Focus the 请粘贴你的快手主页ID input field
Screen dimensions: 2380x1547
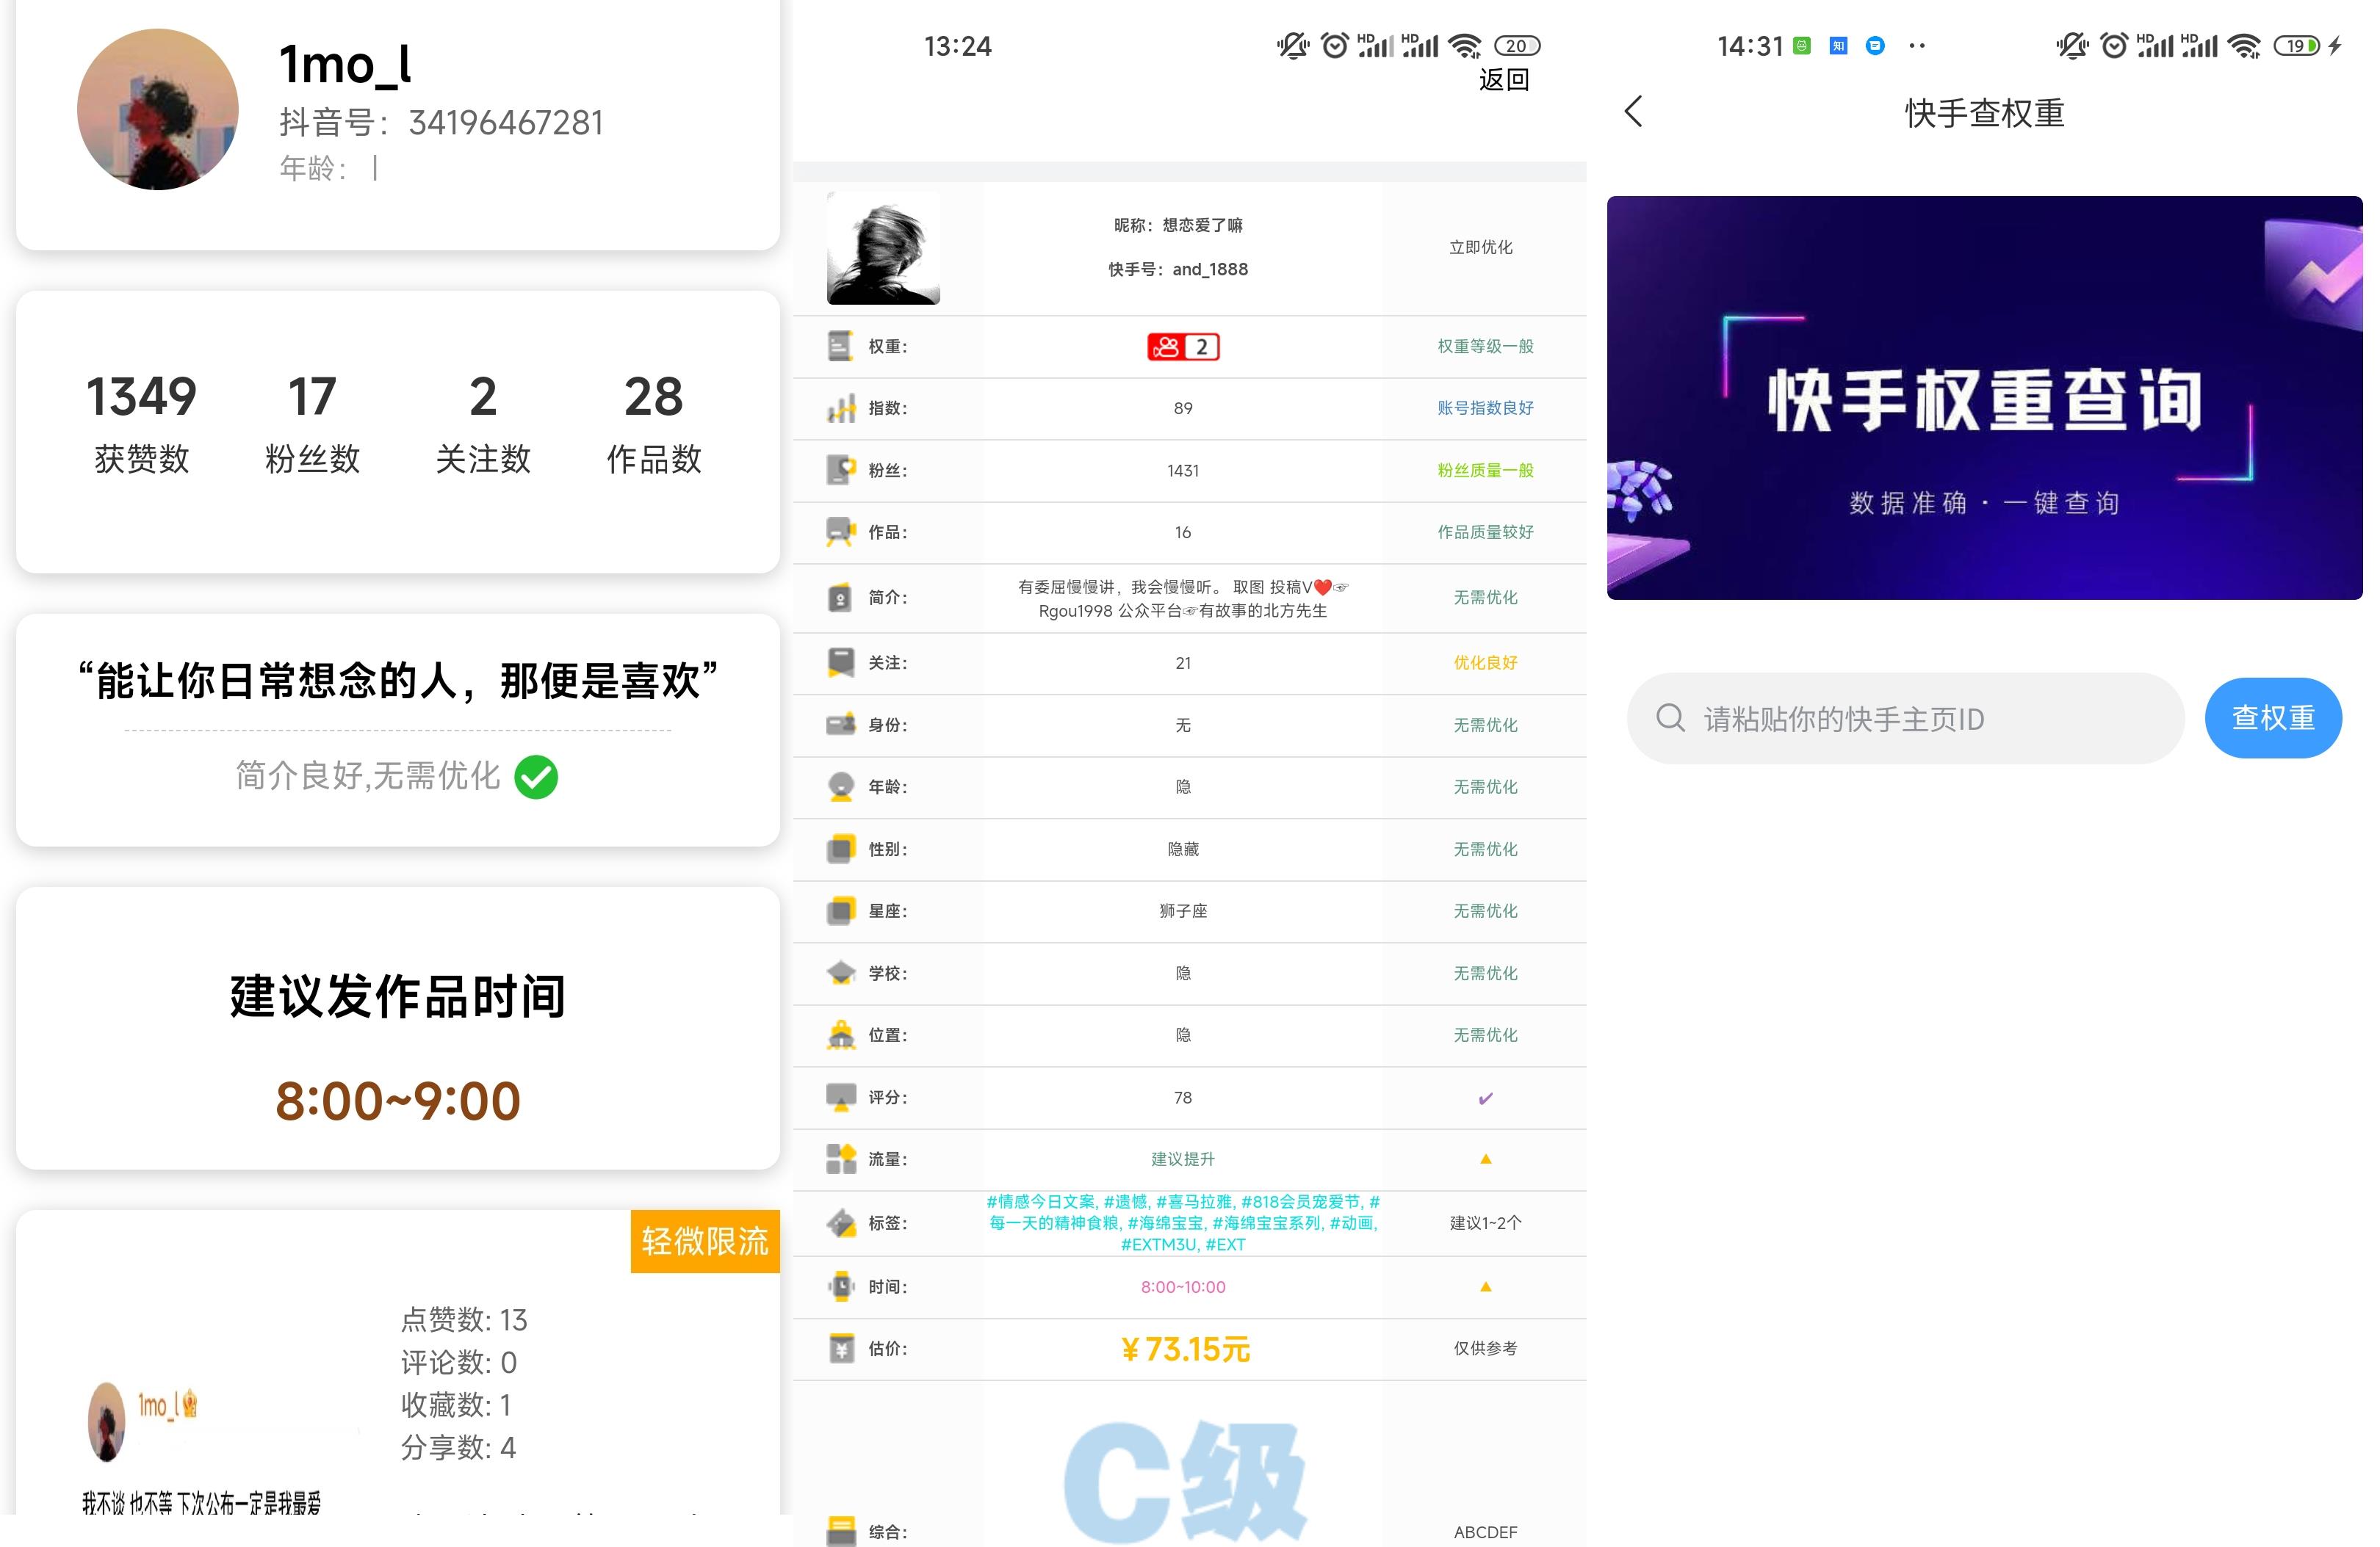coord(1905,719)
